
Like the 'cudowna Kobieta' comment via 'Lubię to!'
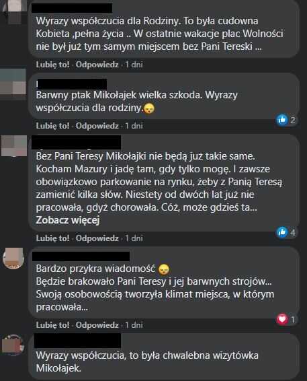tap(52, 65)
